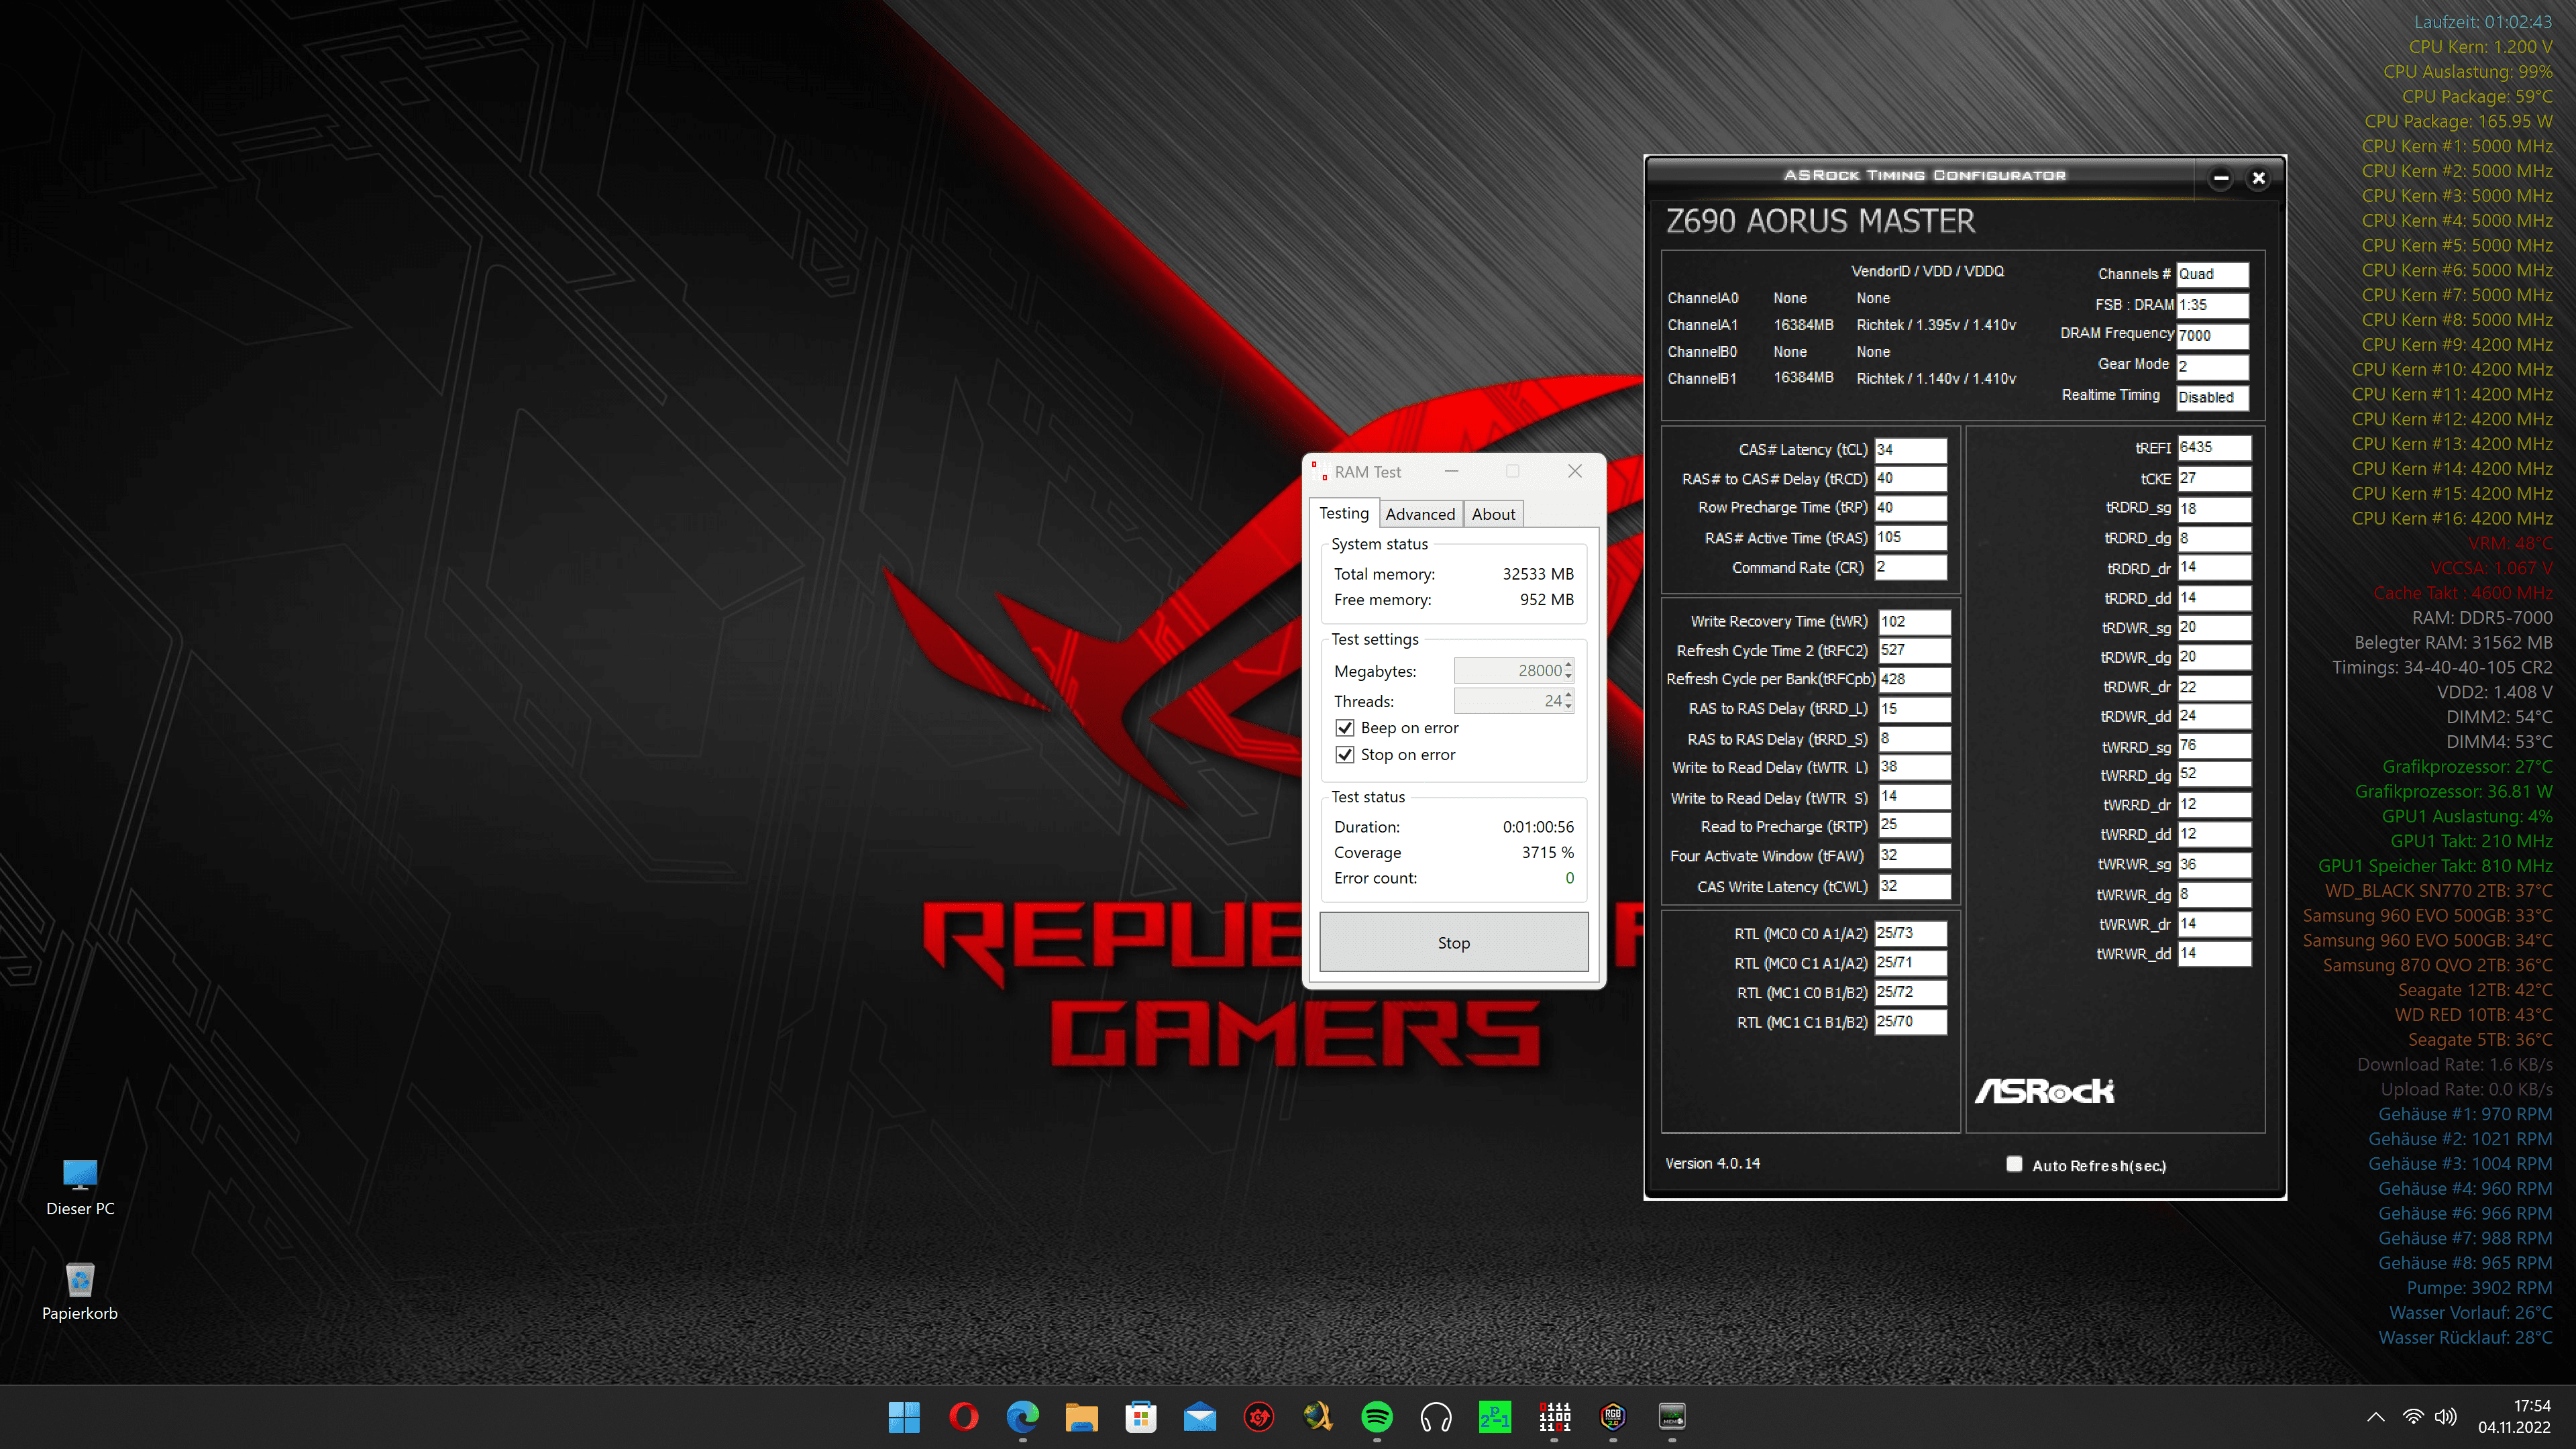
Task: Click Megabytes spinner arrows
Action: [1568, 670]
